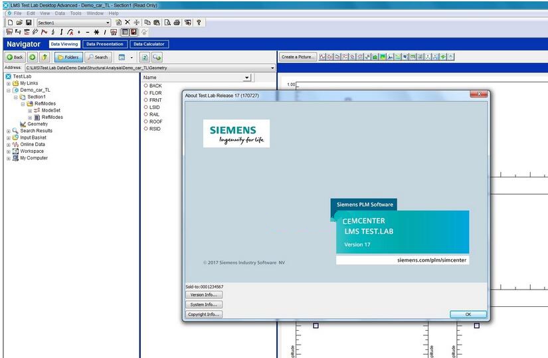Click the dash line-style icon in second toolbar

[x=88, y=32]
